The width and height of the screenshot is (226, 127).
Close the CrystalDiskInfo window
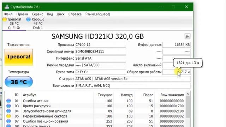coord(186,7)
